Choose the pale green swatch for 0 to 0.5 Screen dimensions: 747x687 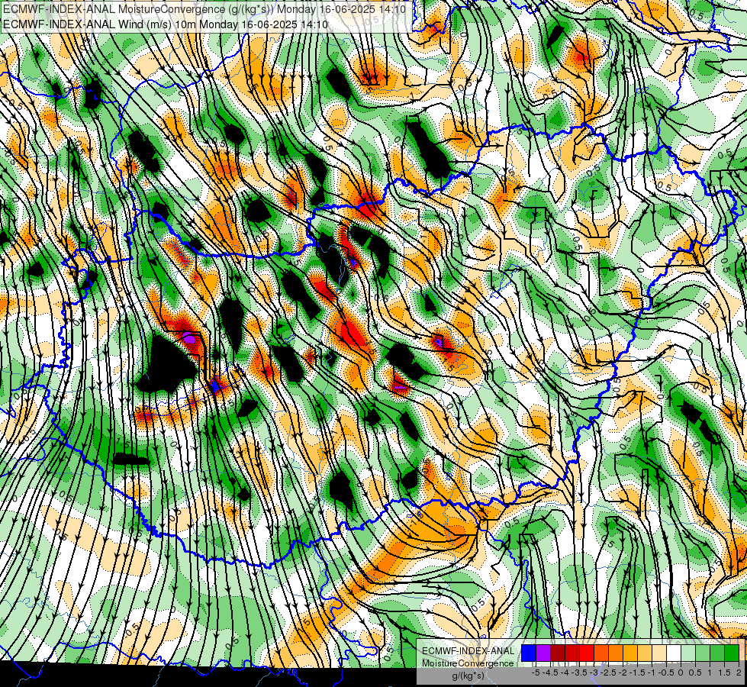point(688,653)
